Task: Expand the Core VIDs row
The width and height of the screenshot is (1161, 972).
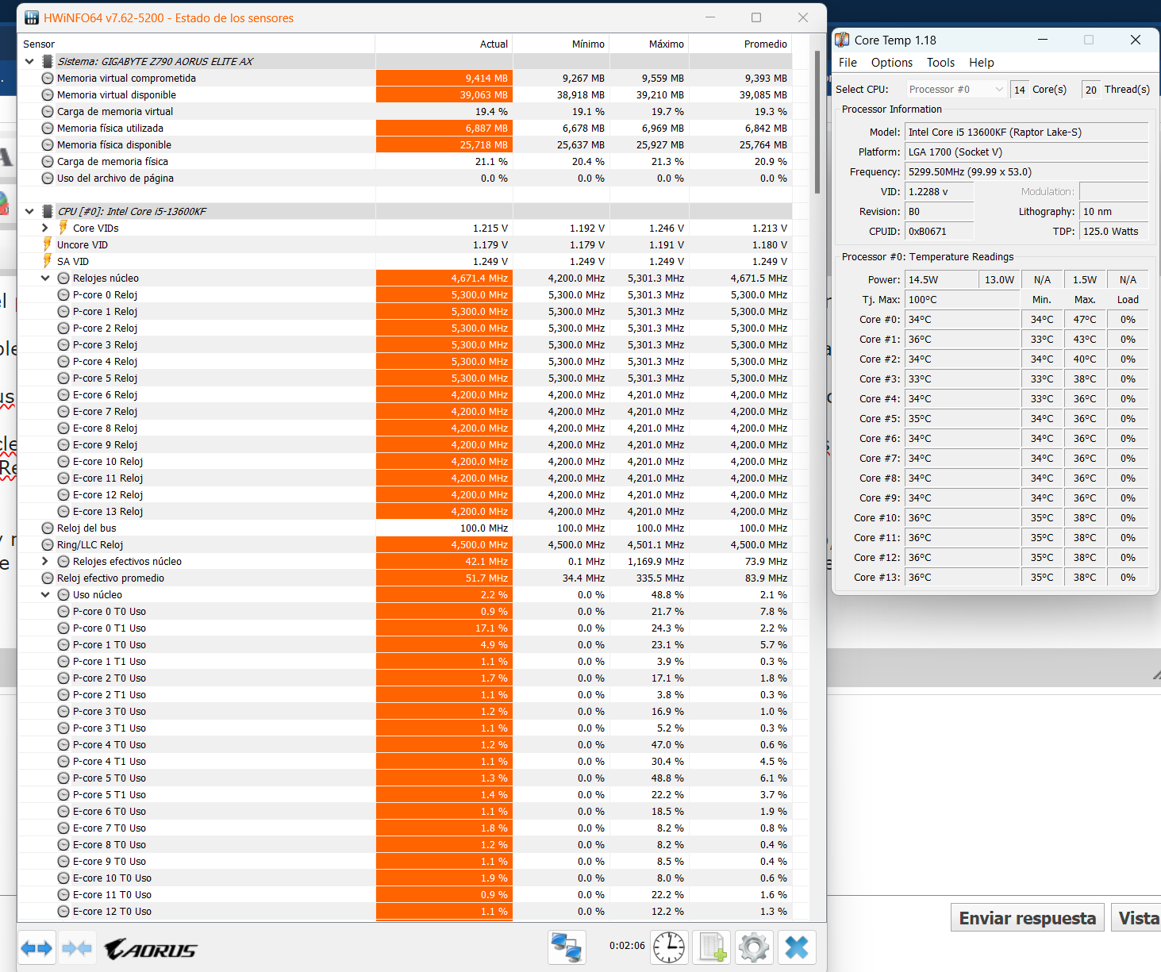Action: click(45, 228)
